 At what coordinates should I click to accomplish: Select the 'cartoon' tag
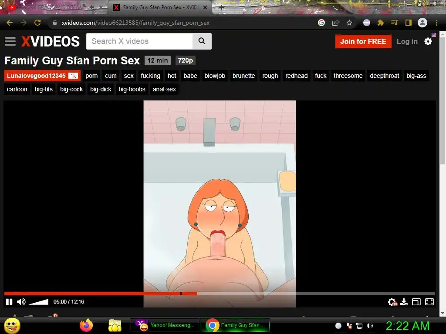click(x=17, y=89)
